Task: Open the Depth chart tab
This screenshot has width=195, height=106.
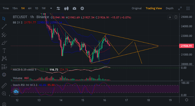Action: (170, 8)
